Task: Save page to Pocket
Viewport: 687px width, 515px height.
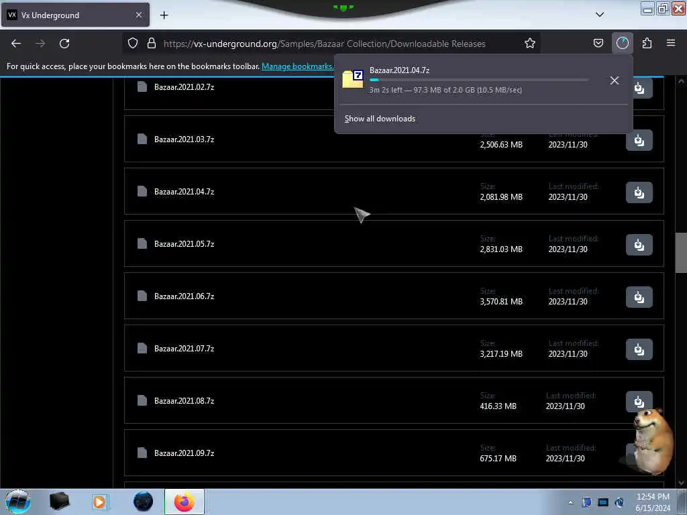Action: click(x=598, y=44)
